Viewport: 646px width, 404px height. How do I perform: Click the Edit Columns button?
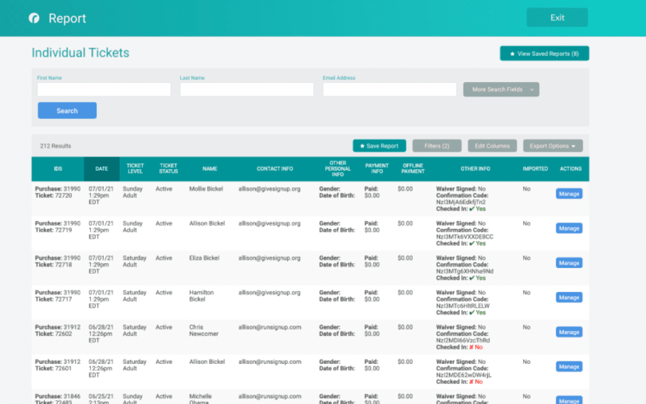[x=492, y=145]
